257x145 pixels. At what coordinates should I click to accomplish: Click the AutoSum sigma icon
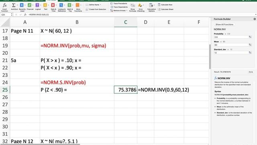click(x=14, y=5)
